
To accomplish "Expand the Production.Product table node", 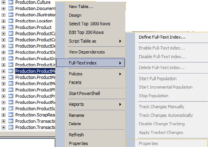I will (x=4, y=27).
